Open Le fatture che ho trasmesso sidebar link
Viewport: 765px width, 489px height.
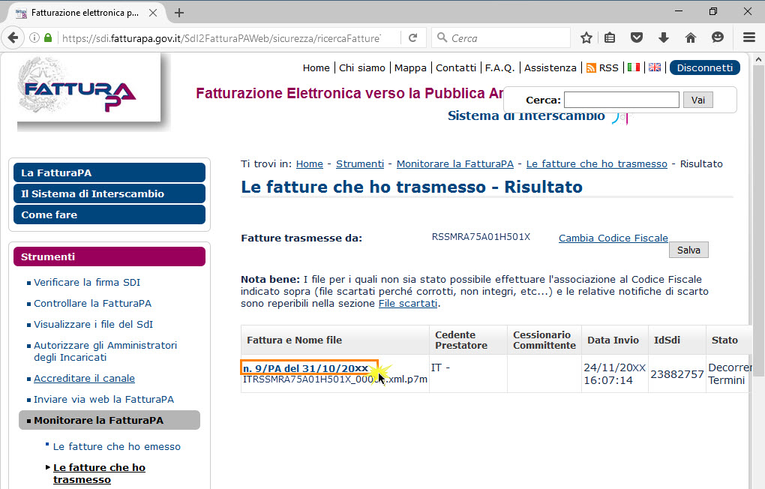click(100, 473)
